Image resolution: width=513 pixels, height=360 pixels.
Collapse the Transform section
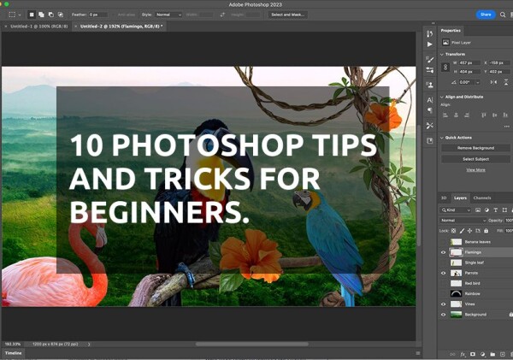442,55
